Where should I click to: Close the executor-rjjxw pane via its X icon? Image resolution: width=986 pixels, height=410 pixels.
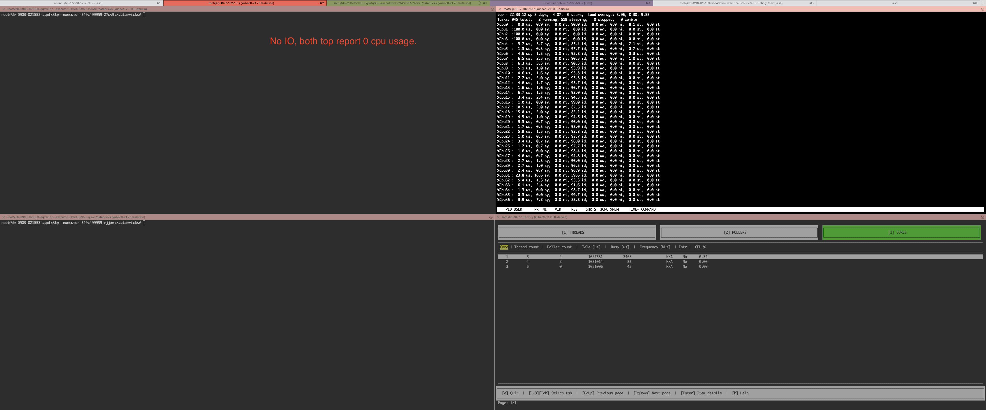(4, 217)
